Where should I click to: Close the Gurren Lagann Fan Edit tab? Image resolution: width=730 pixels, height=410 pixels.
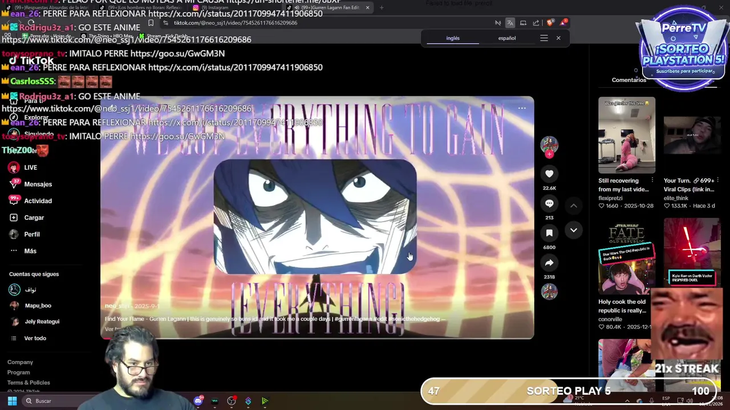click(367, 7)
